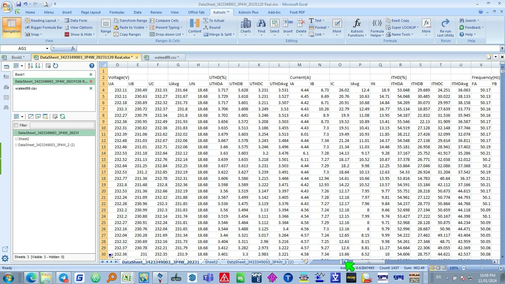Click the Windows Start button
This screenshot has height=284, width=505.
point(7,278)
